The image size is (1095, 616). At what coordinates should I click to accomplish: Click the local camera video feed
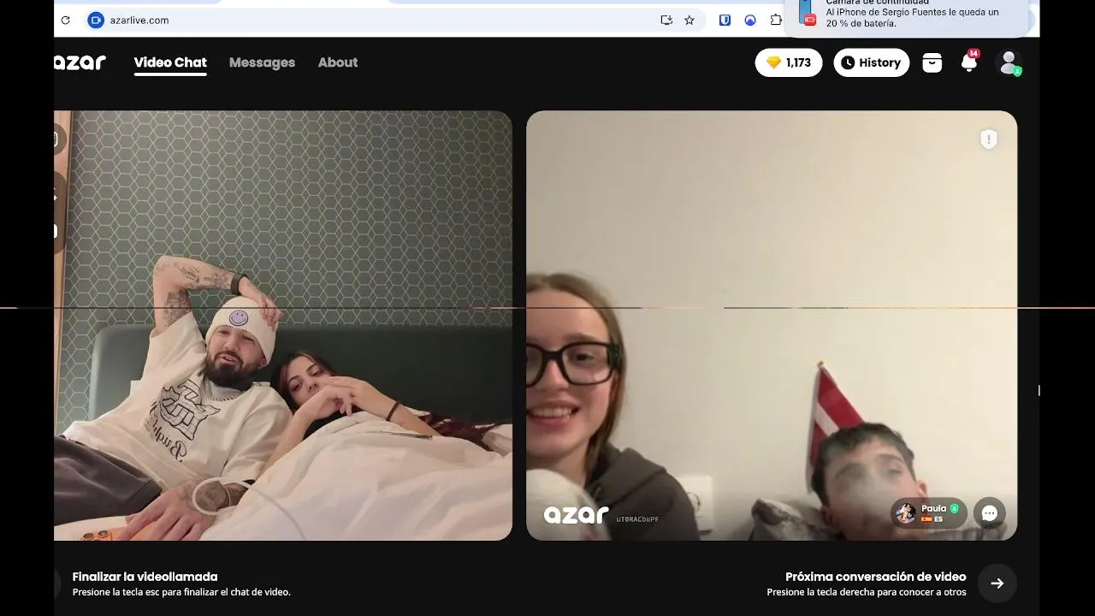pos(283,325)
